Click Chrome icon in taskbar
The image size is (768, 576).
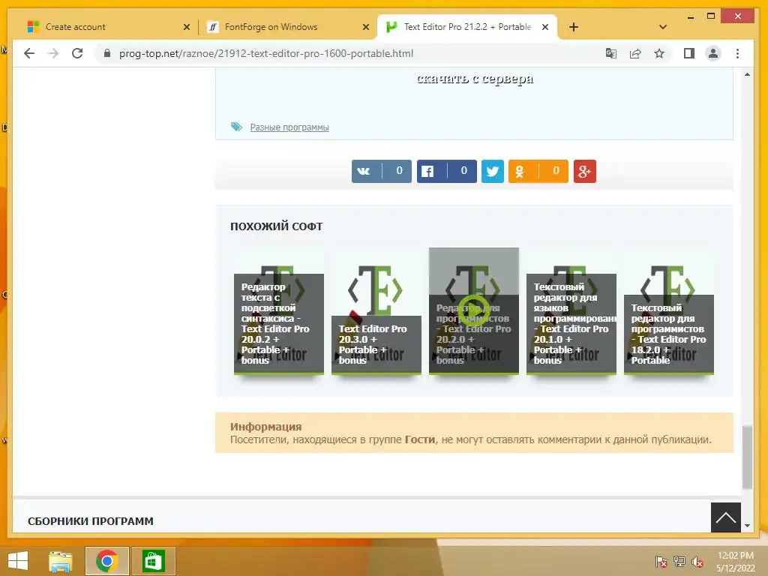click(106, 561)
